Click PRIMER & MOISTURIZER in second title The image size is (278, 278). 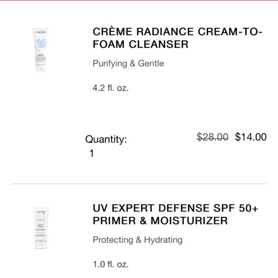coord(160,221)
